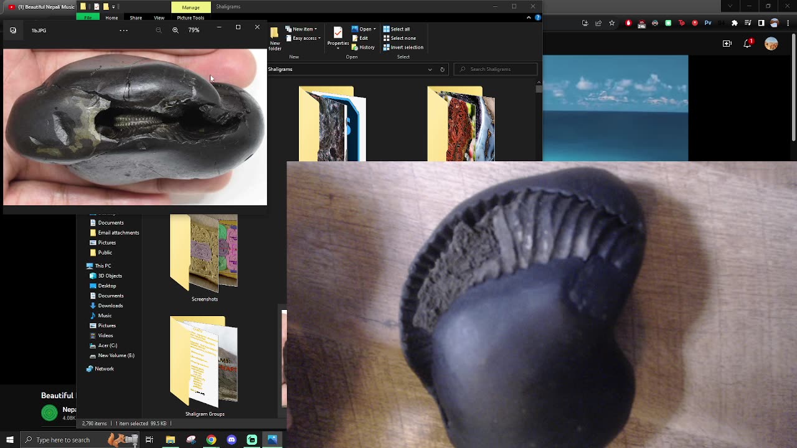Click History in the Open group
This screenshot has width=797, height=448.
363,47
